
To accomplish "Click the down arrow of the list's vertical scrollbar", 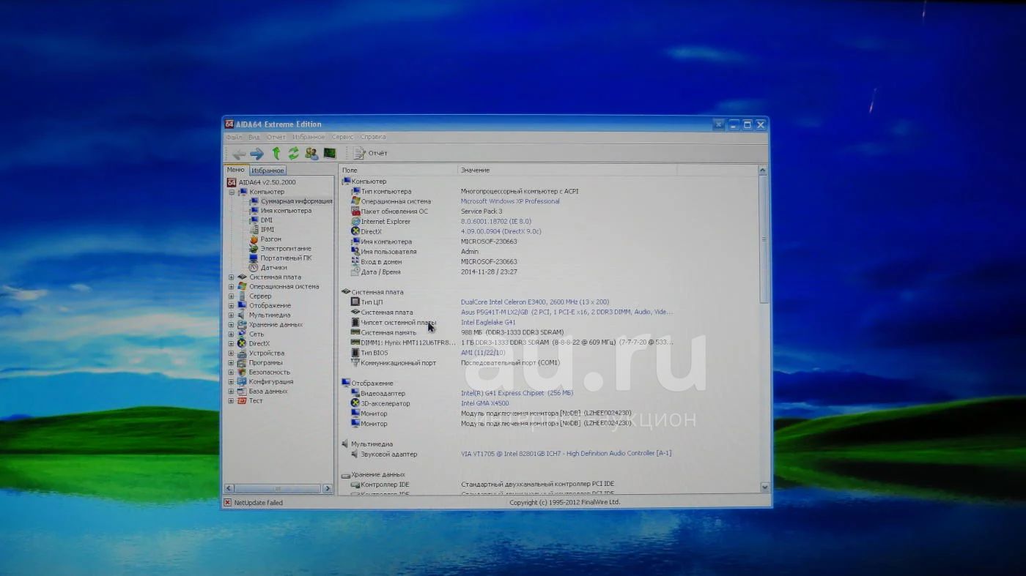I will coord(764,487).
